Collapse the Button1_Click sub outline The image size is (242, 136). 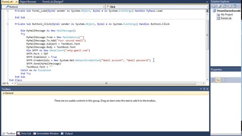[8, 24]
